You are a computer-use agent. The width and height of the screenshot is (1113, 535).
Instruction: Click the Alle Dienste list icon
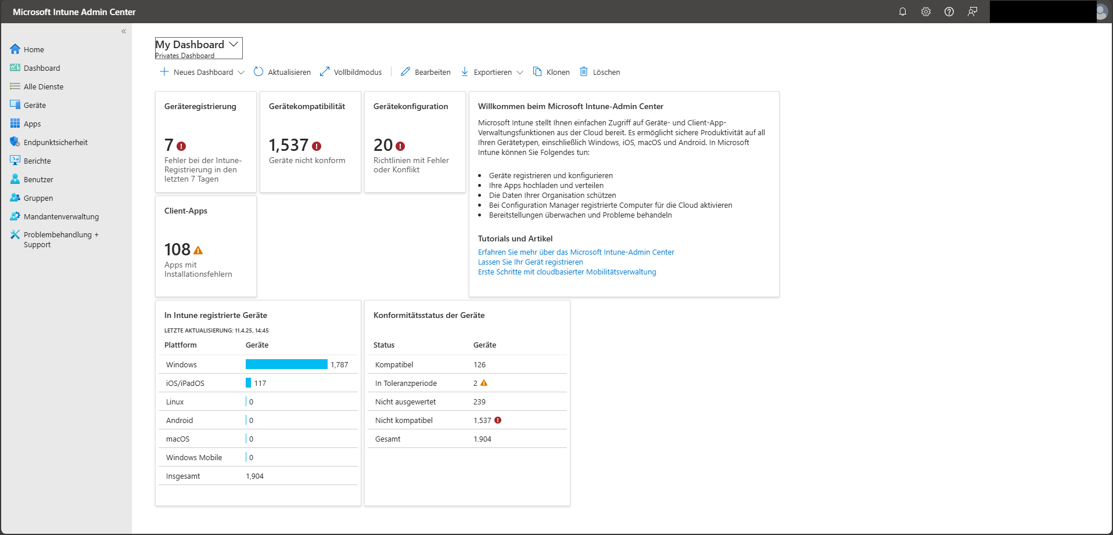[15, 86]
